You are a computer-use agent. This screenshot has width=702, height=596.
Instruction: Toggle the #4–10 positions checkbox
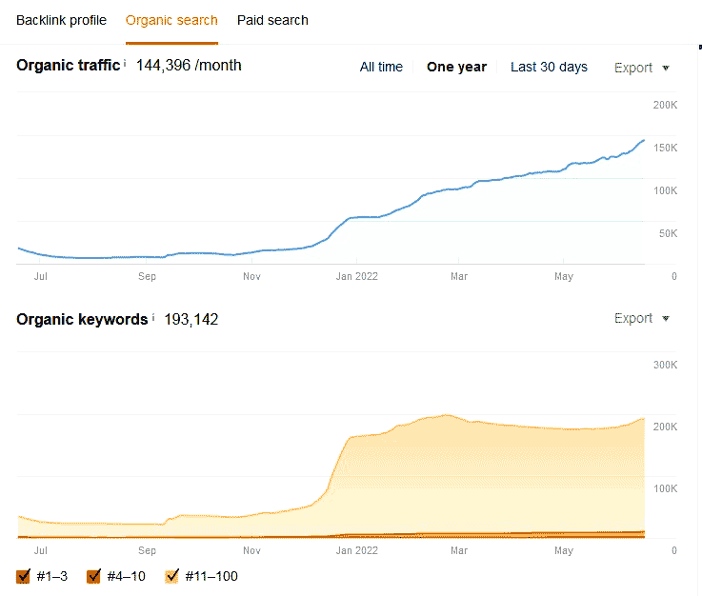93,576
